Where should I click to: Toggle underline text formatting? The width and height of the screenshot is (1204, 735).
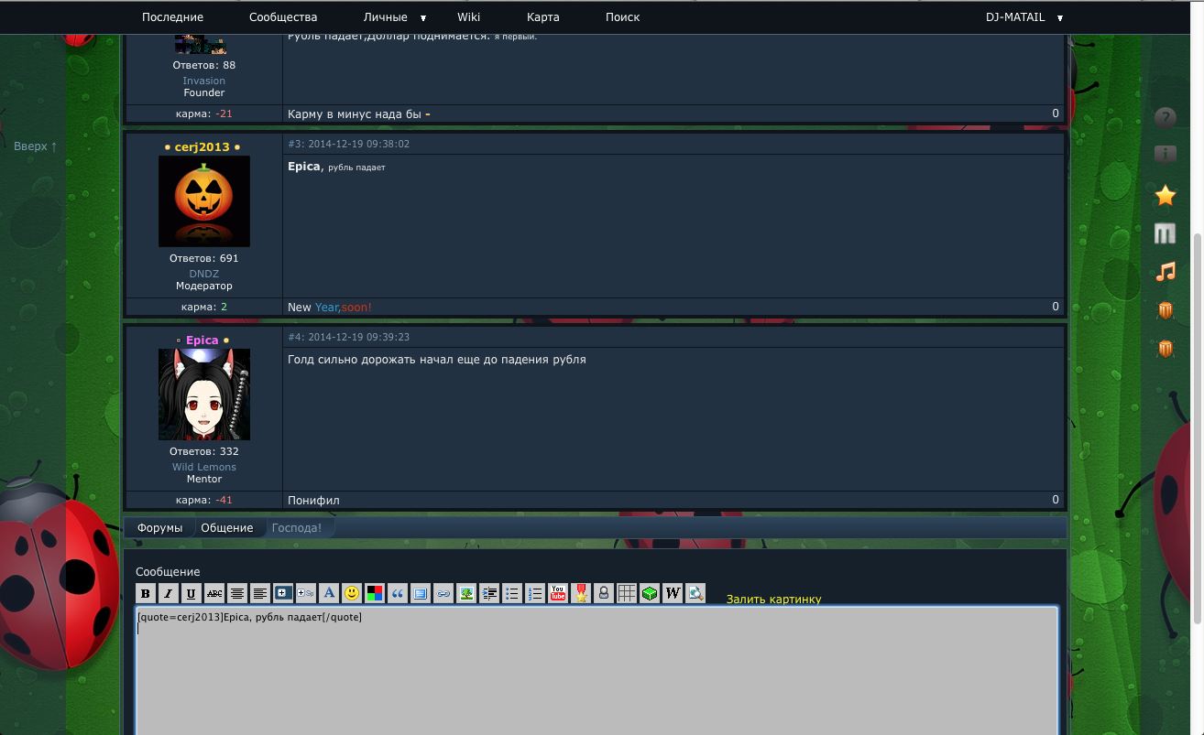tap(192, 593)
